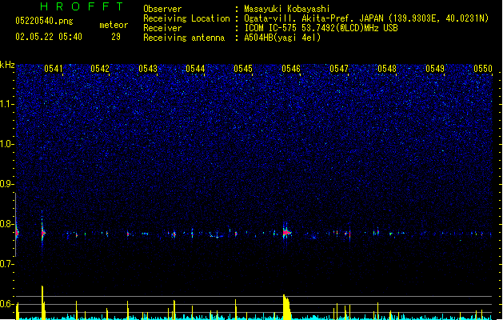The height and width of the screenshot is (320, 503).
Task: Select the file name 05220540.png
Action: coord(44,21)
